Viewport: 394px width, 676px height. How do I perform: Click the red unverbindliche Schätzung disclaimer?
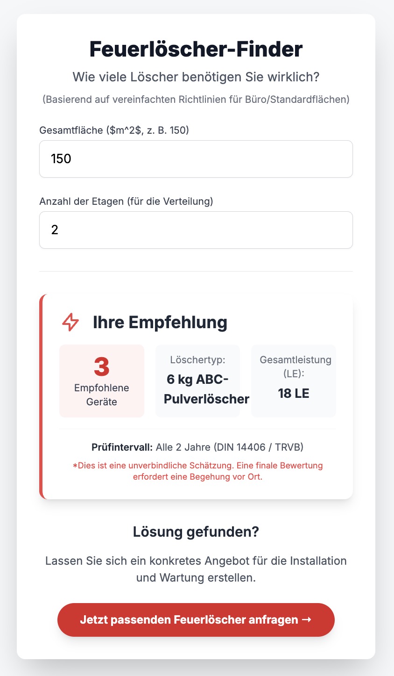[x=197, y=471]
